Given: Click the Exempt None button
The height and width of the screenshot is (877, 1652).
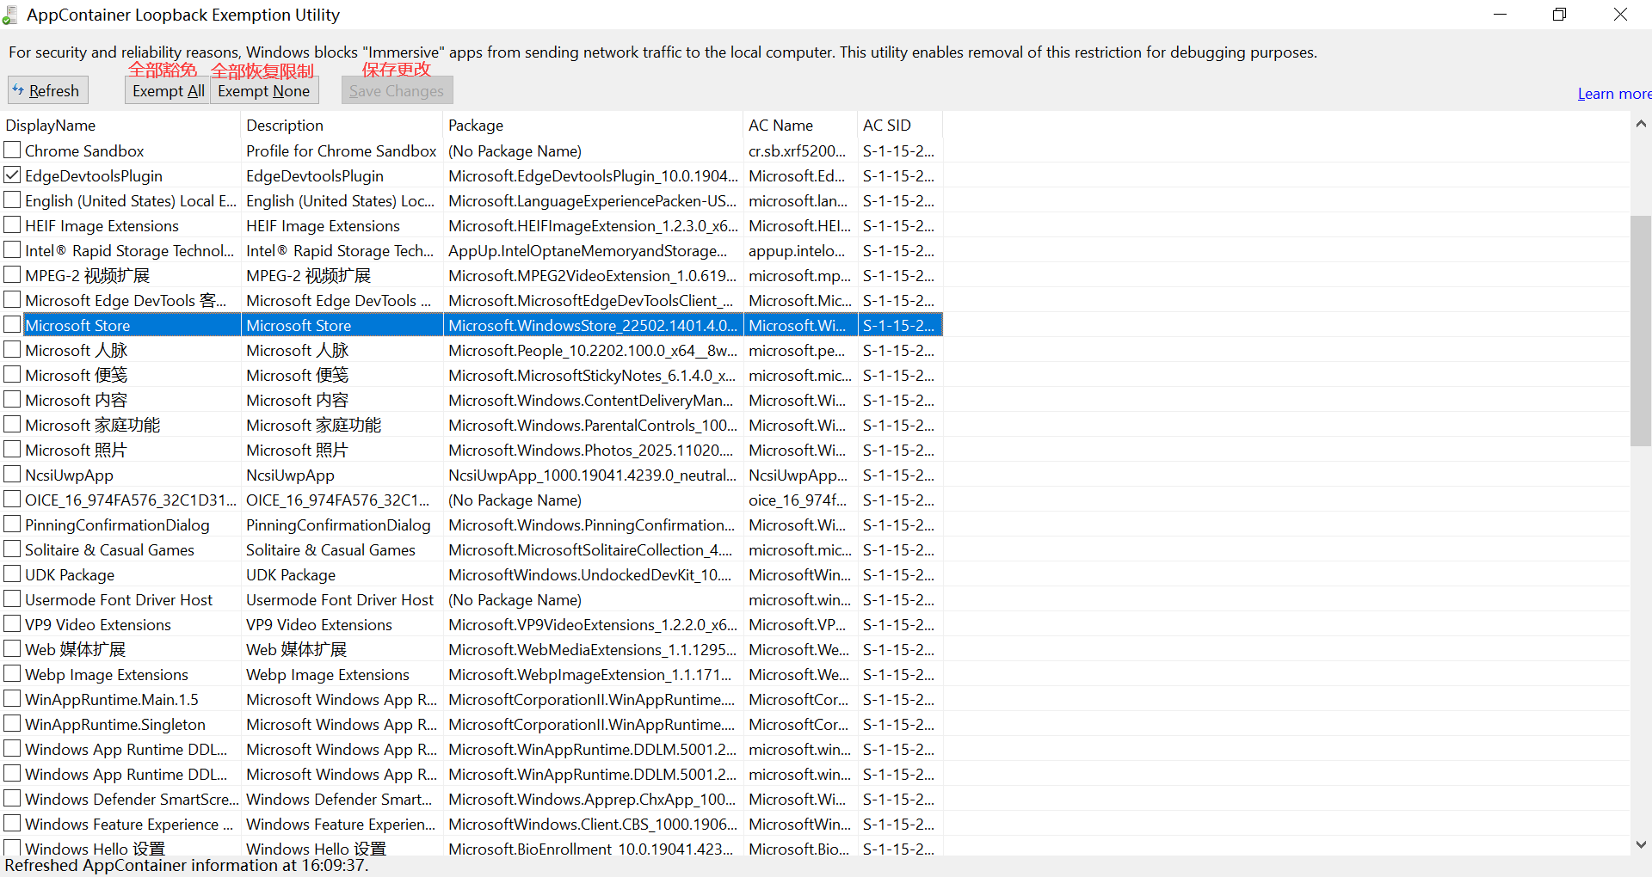Looking at the screenshot, I should [x=264, y=90].
